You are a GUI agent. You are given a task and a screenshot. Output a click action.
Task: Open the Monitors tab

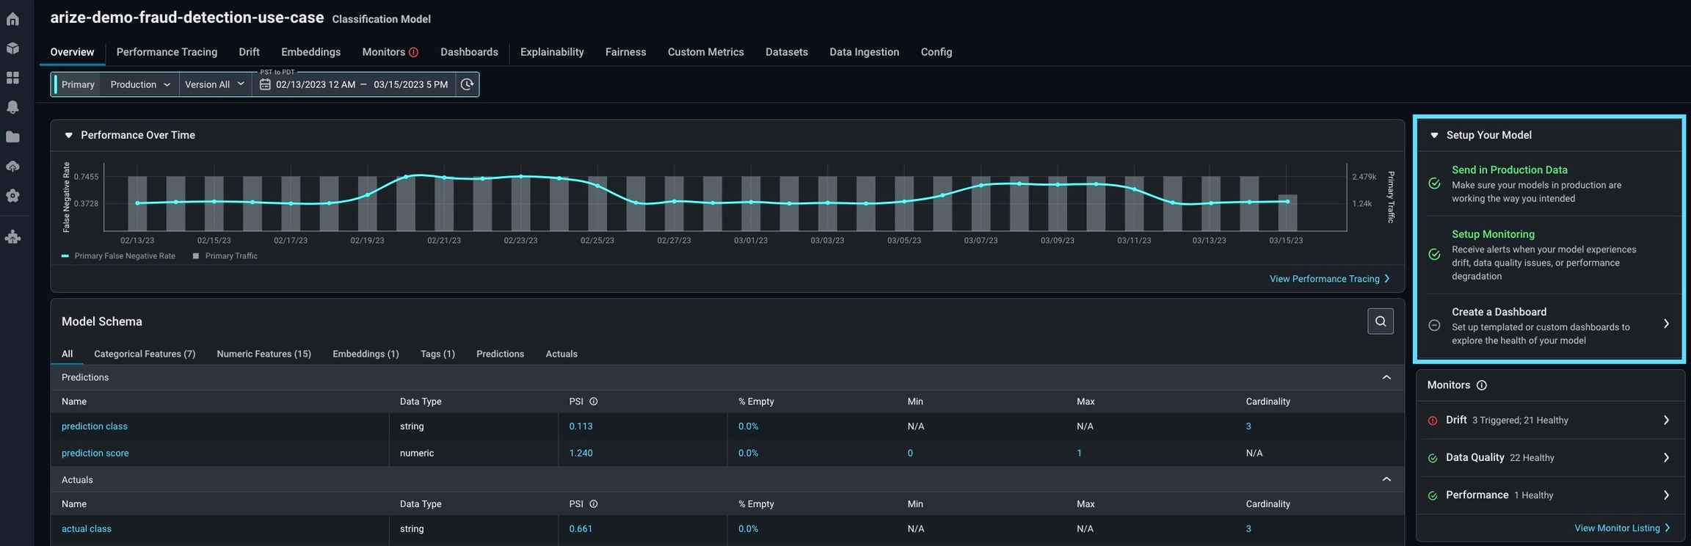pyautogui.click(x=384, y=52)
